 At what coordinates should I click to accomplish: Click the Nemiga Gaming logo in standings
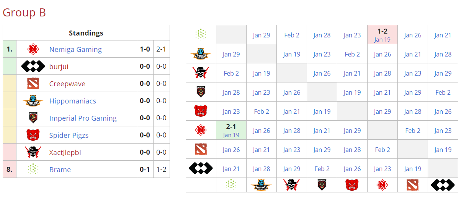click(x=33, y=49)
